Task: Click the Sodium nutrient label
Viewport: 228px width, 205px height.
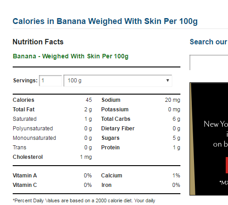Action: pos(111,100)
